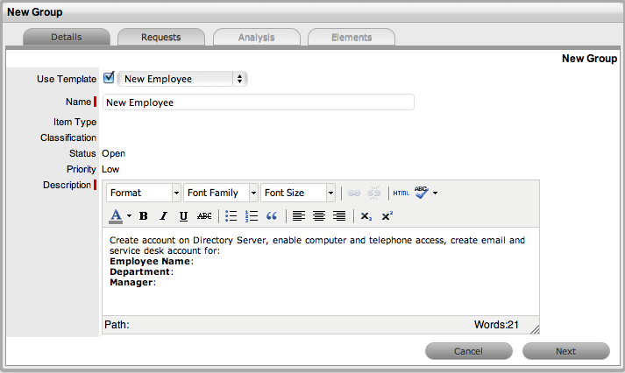Open the text color picker arrow

129,216
